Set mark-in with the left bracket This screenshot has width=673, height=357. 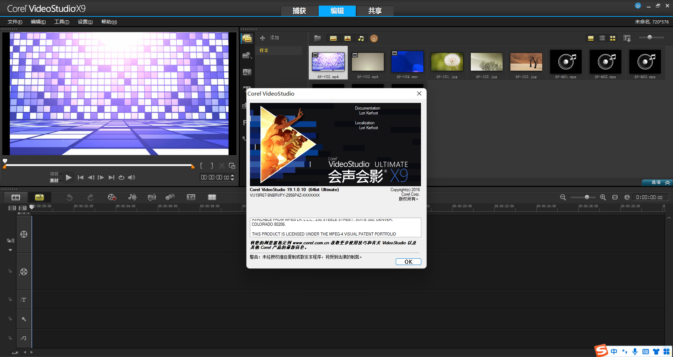pos(201,166)
